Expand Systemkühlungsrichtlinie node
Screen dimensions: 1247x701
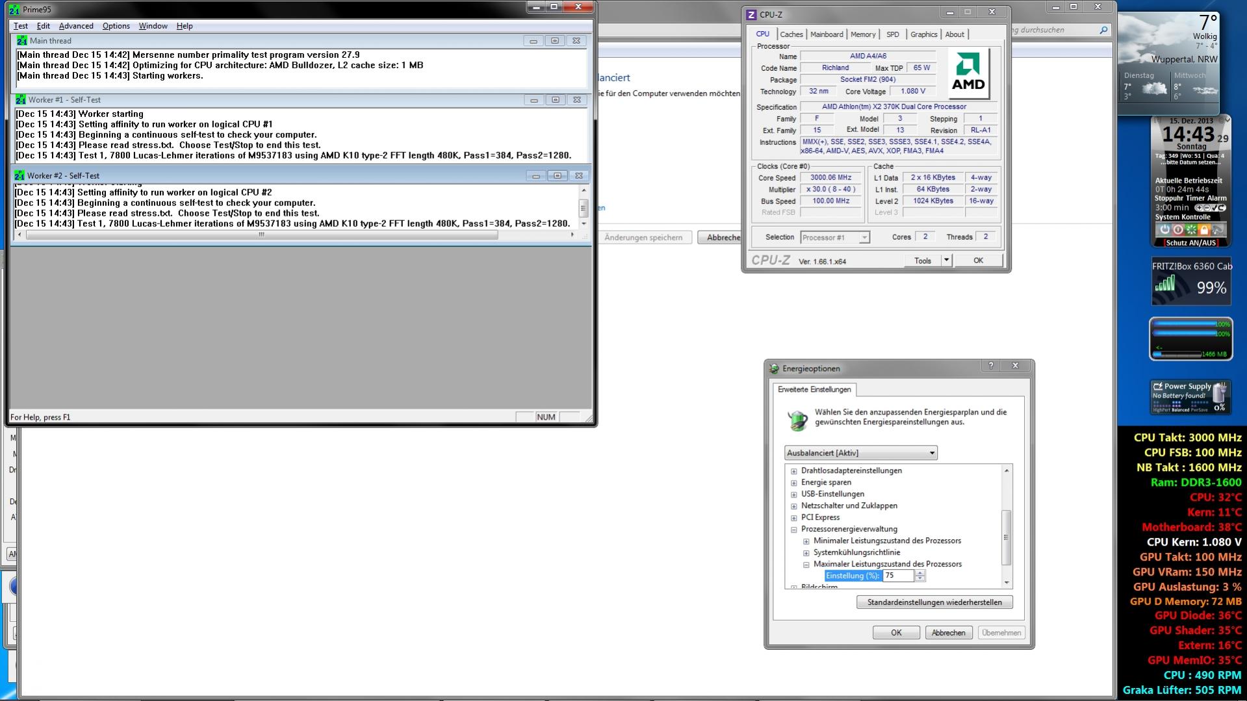click(806, 553)
